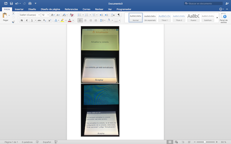Click the Español language indicator
This screenshot has height=144, width=231.
(47, 142)
